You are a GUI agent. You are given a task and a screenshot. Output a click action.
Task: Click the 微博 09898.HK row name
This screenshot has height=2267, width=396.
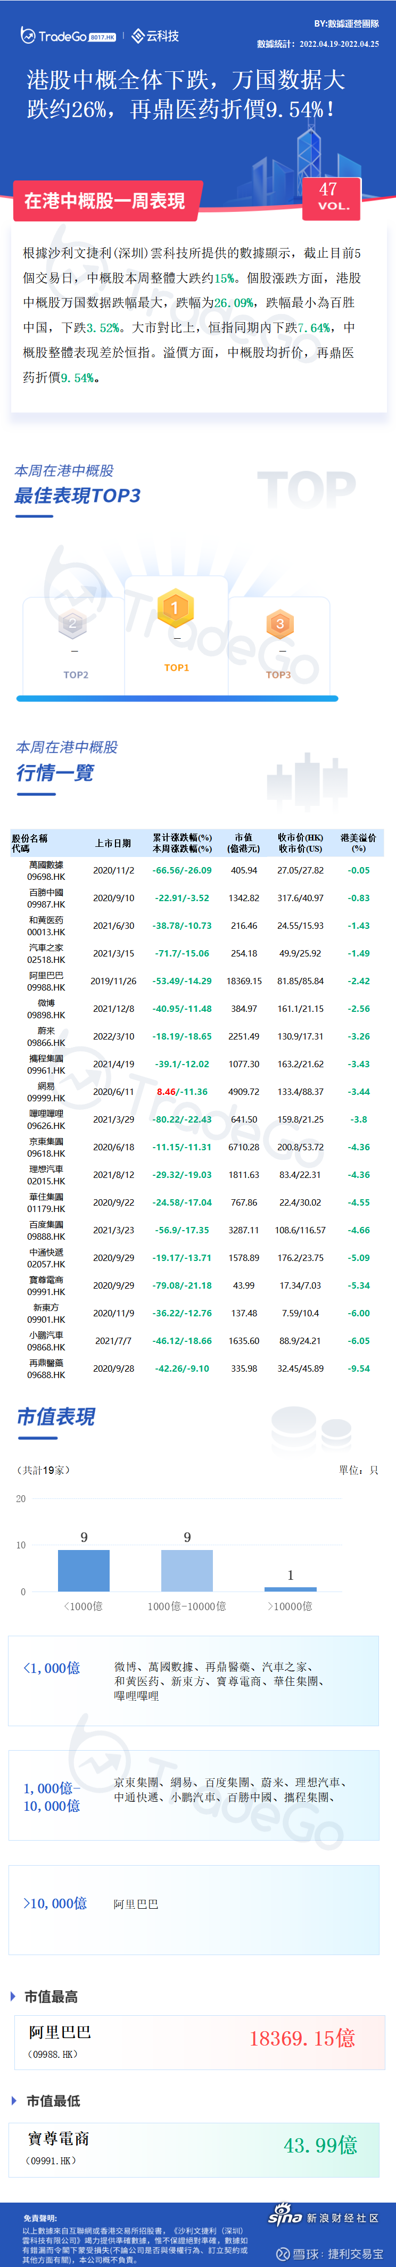46,1009
